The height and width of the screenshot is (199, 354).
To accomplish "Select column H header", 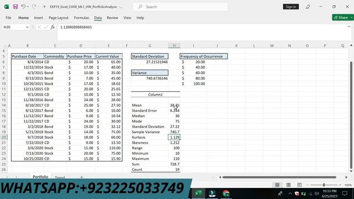I will click(174, 45).
